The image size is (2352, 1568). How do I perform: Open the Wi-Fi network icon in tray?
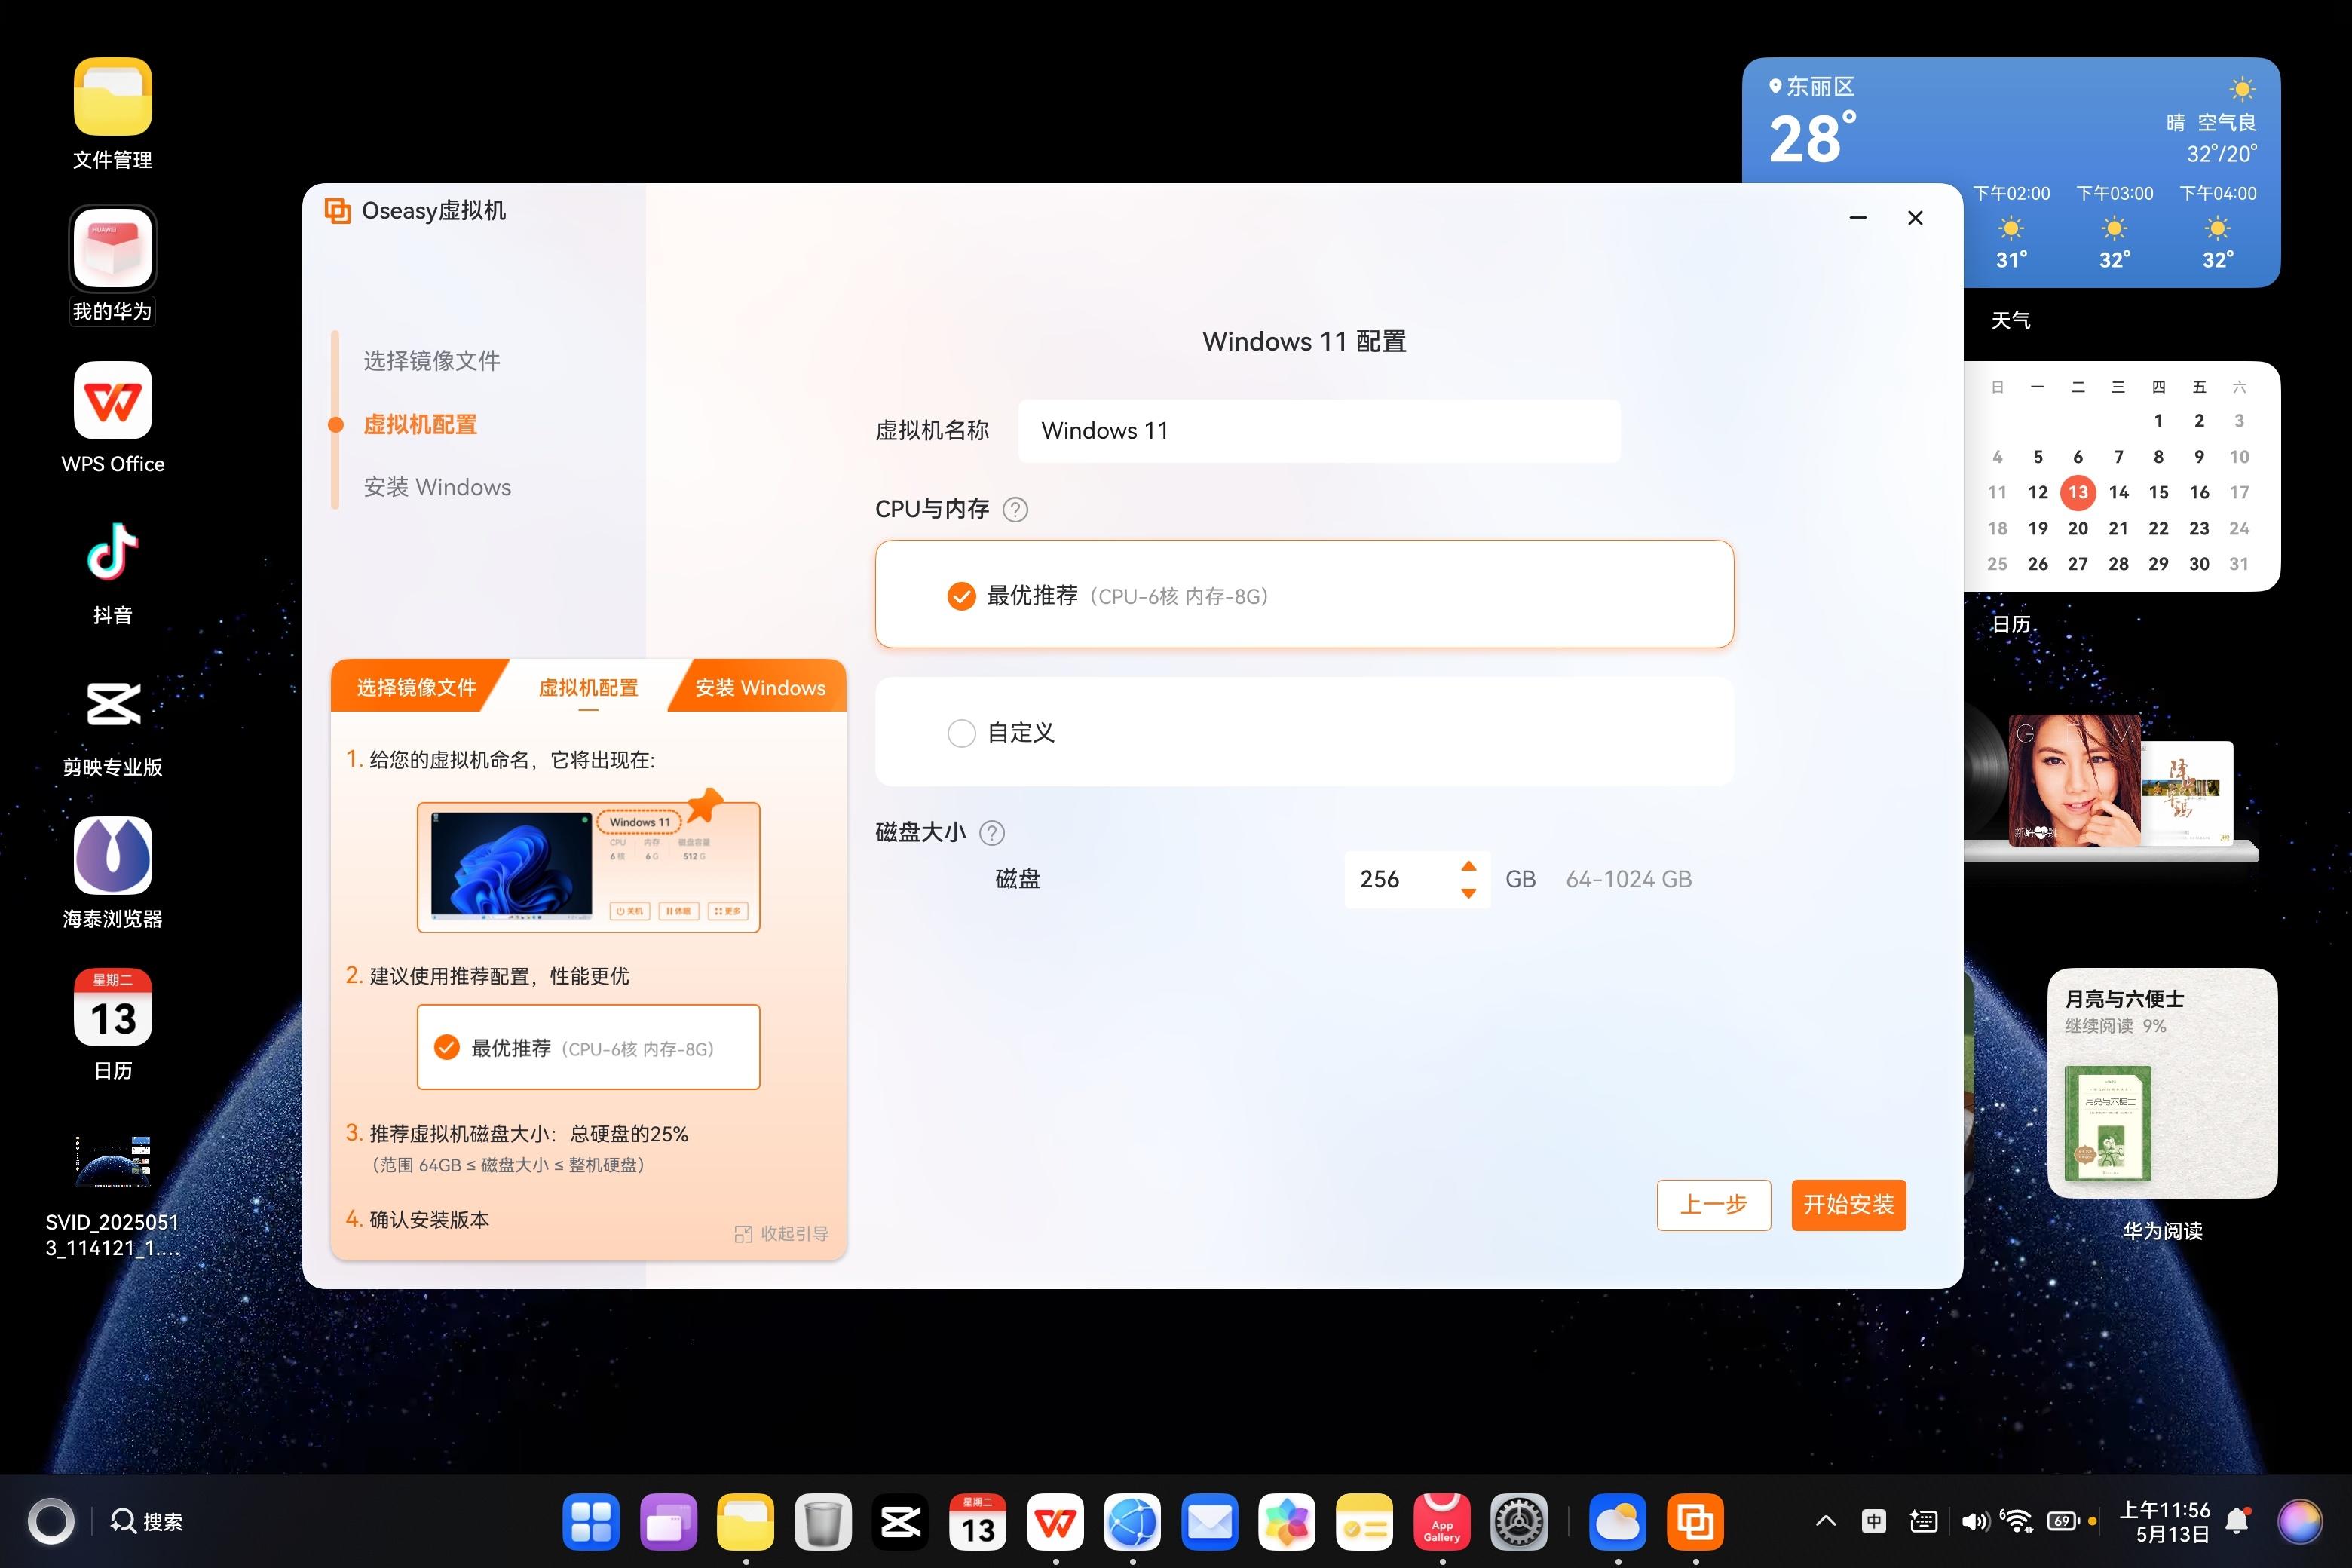pos(2017,1522)
